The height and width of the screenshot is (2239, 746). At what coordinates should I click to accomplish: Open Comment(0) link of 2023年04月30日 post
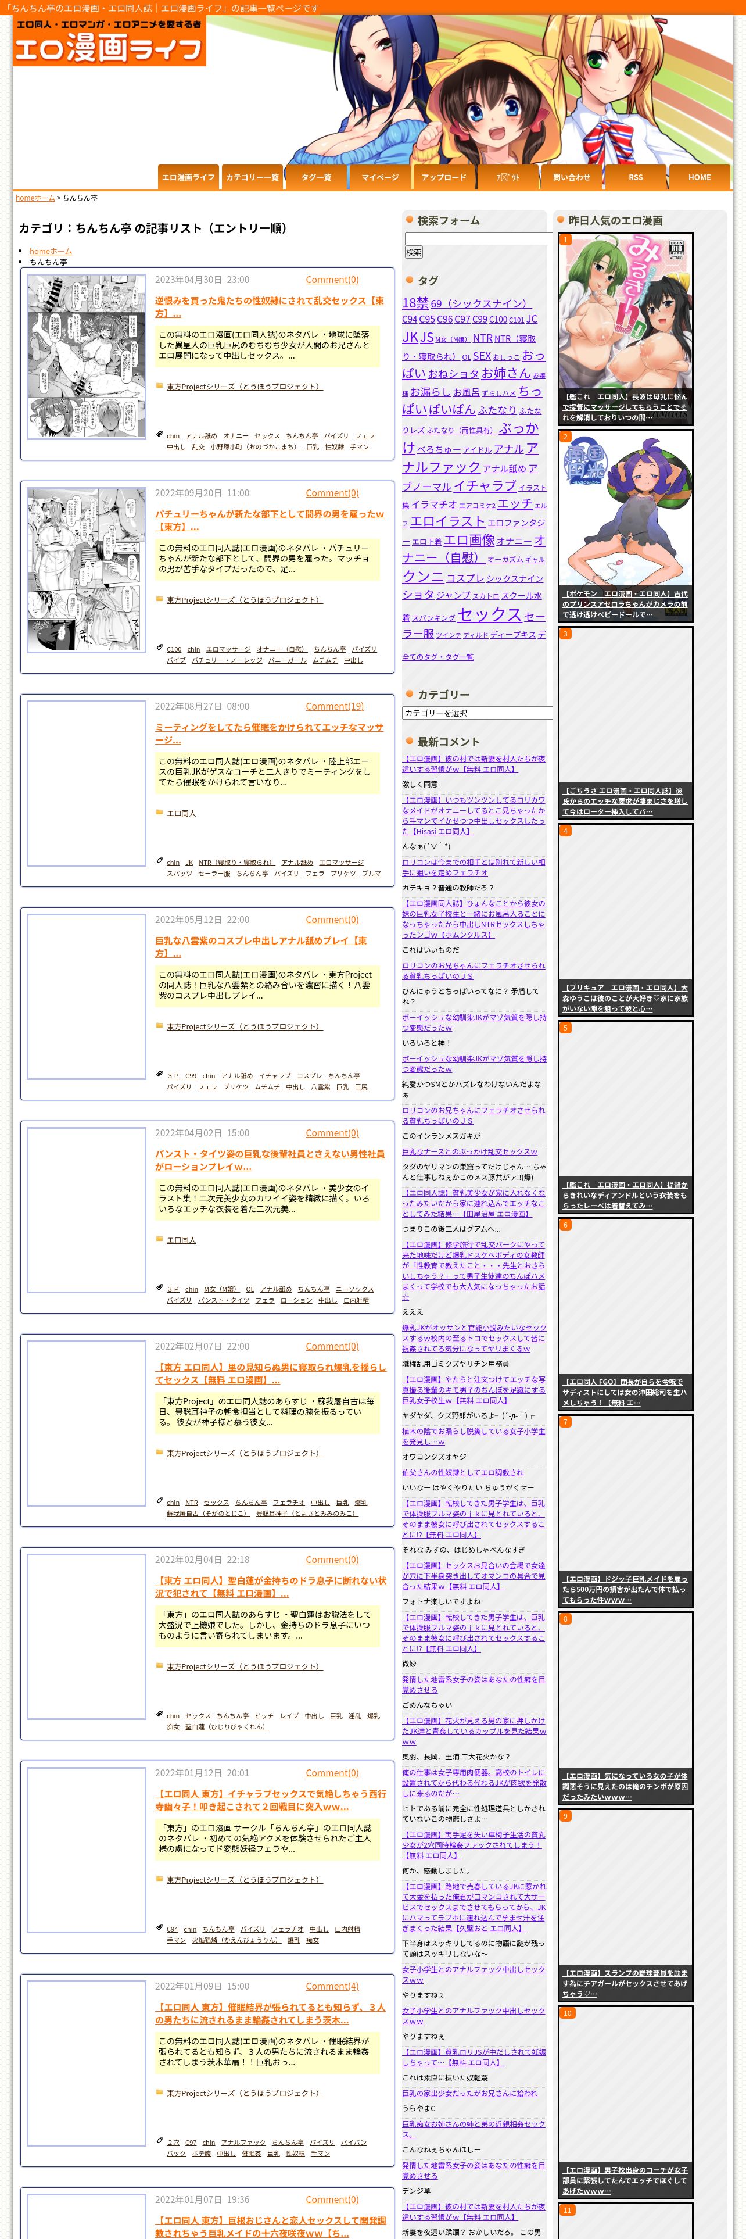[332, 280]
